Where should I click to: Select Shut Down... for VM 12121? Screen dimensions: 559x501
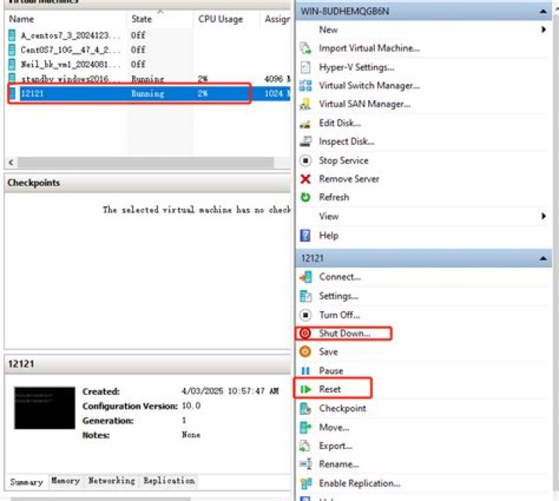pyautogui.click(x=345, y=333)
